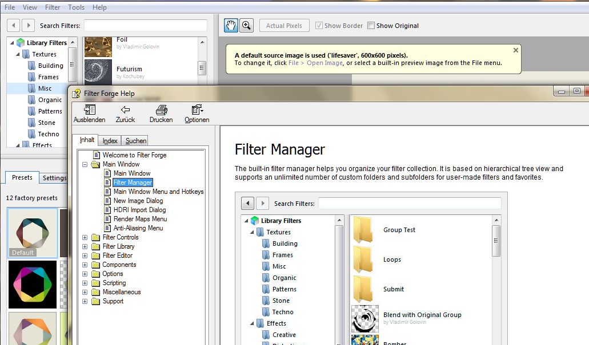Expand the Filter Controls help folder
The height and width of the screenshot is (345, 589).
tap(85, 237)
